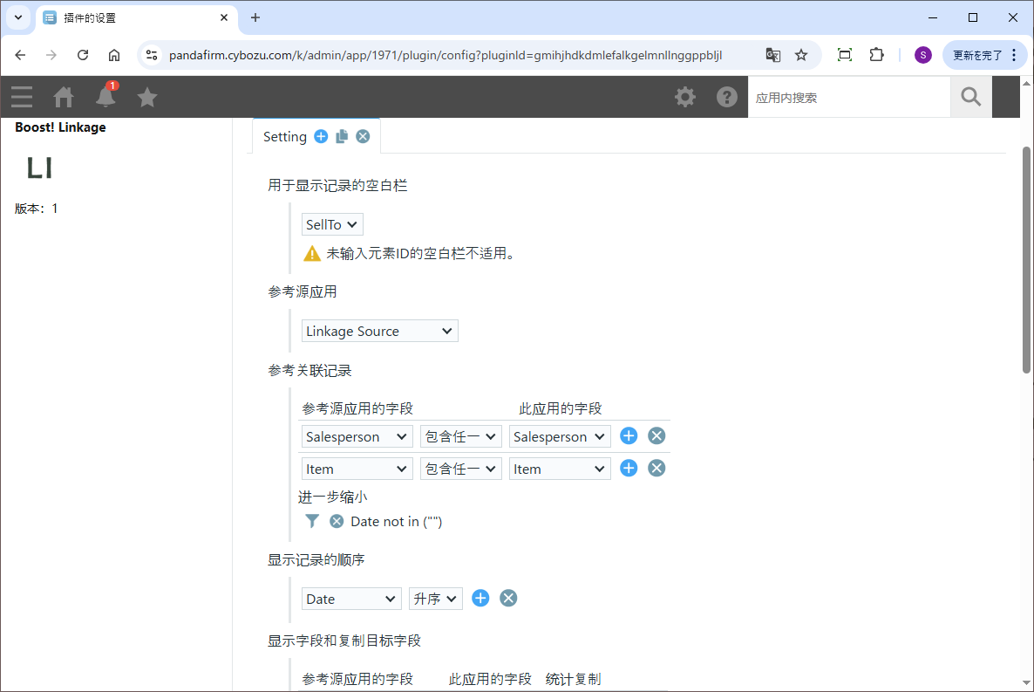Expand the Date sort field dropdown
This screenshot has width=1034, height=692.
coord(352,599)
